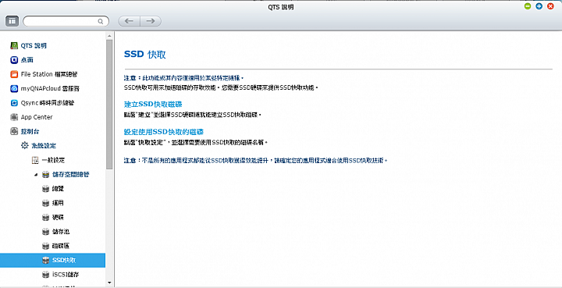Screen dimensions: 562x288
Task: Select 控制台 in the tree
Action: 30,131
